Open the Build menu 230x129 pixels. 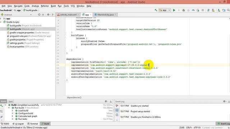pyautogui.click(x=53, y=6)
